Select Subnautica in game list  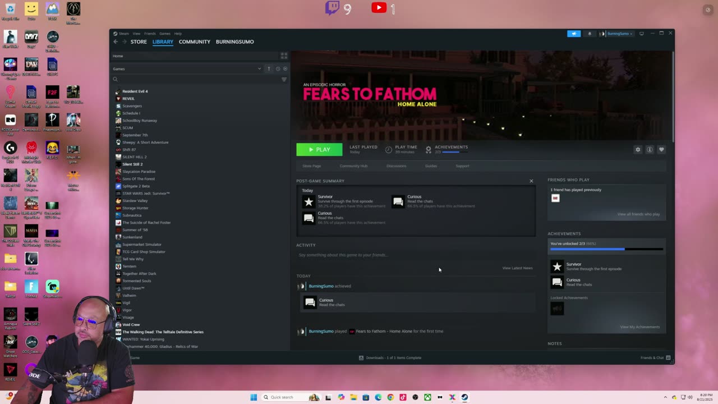132,215
